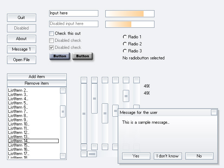Choose 'I don't know' in message dialog
The image size is (224, 168).
pyautogui.click(x=168, y=156)
